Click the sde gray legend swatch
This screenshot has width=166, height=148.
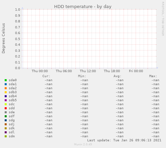(x=6, y=112)
